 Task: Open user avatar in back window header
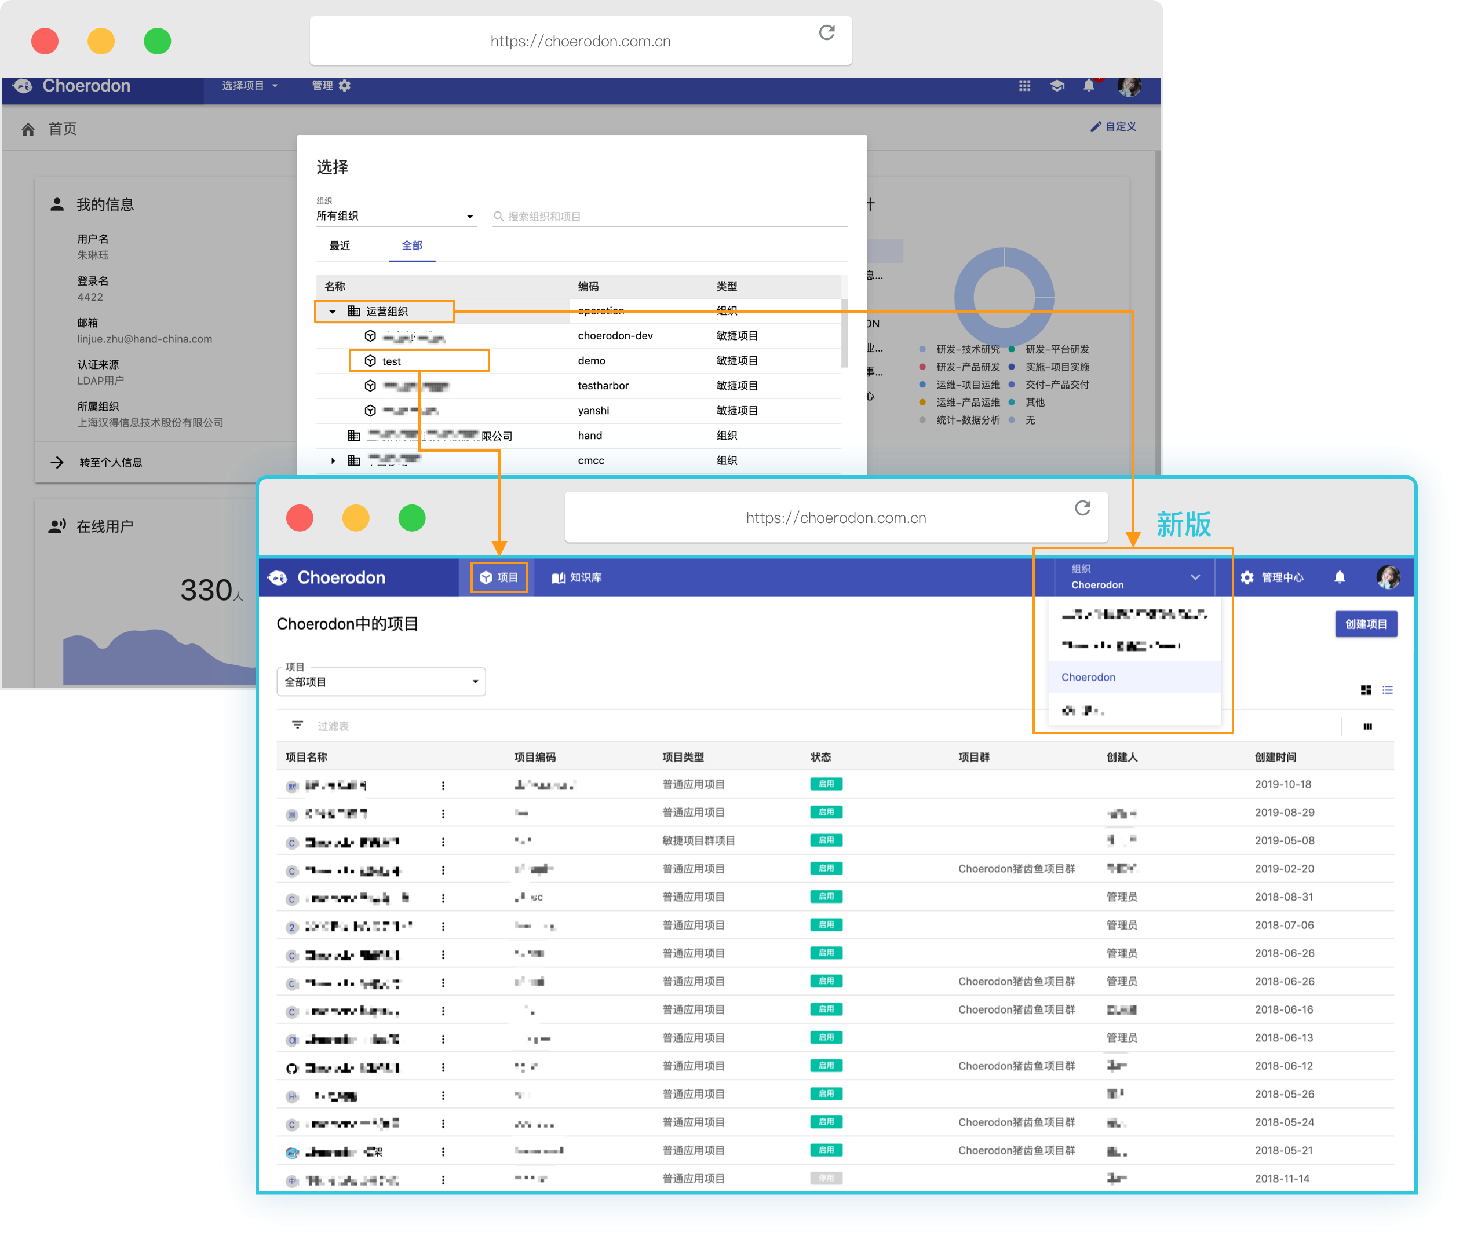coord(1129,86)
